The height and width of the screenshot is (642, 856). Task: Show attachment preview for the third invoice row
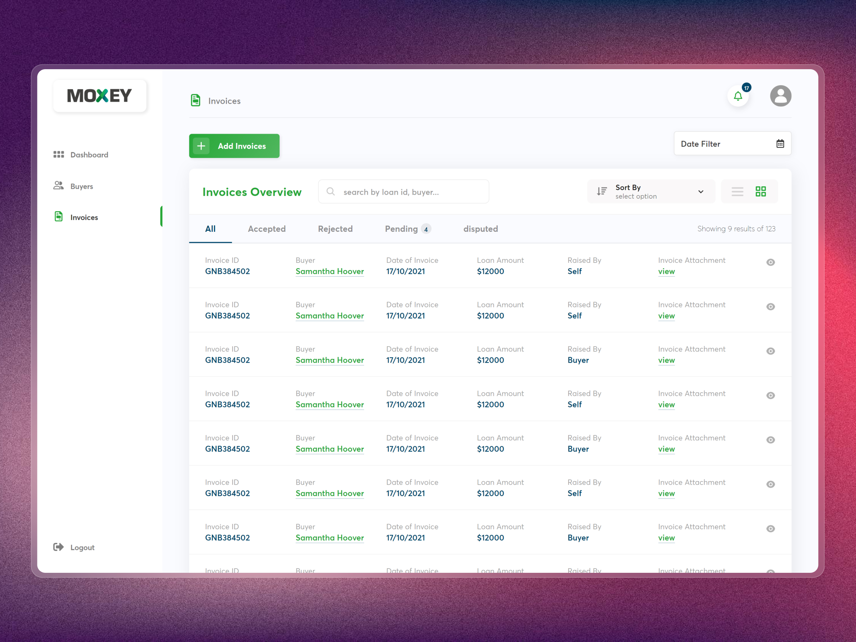(x=770, y=351)
